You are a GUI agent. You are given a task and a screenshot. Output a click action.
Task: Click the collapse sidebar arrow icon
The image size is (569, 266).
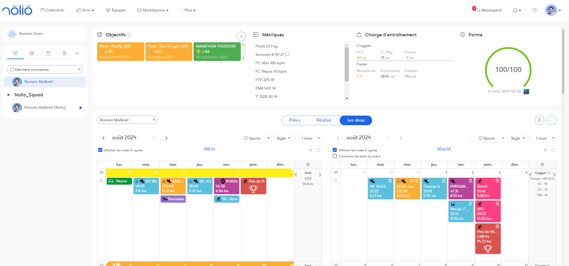click(x=78, y=53)
